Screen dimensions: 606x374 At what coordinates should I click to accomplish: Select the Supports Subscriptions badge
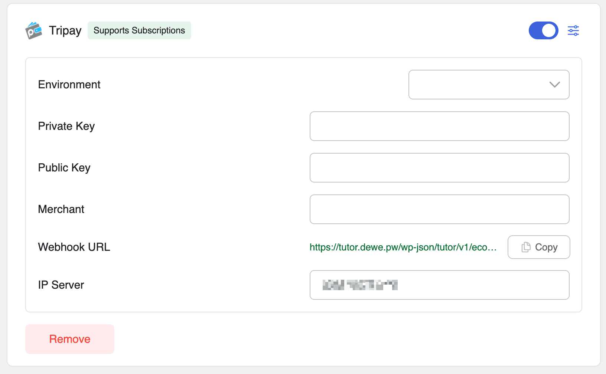click(x=139, y=30)
